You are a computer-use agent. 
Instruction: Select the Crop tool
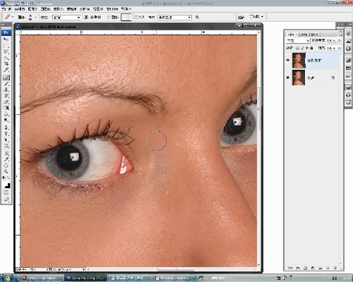[x=6, y=63]
